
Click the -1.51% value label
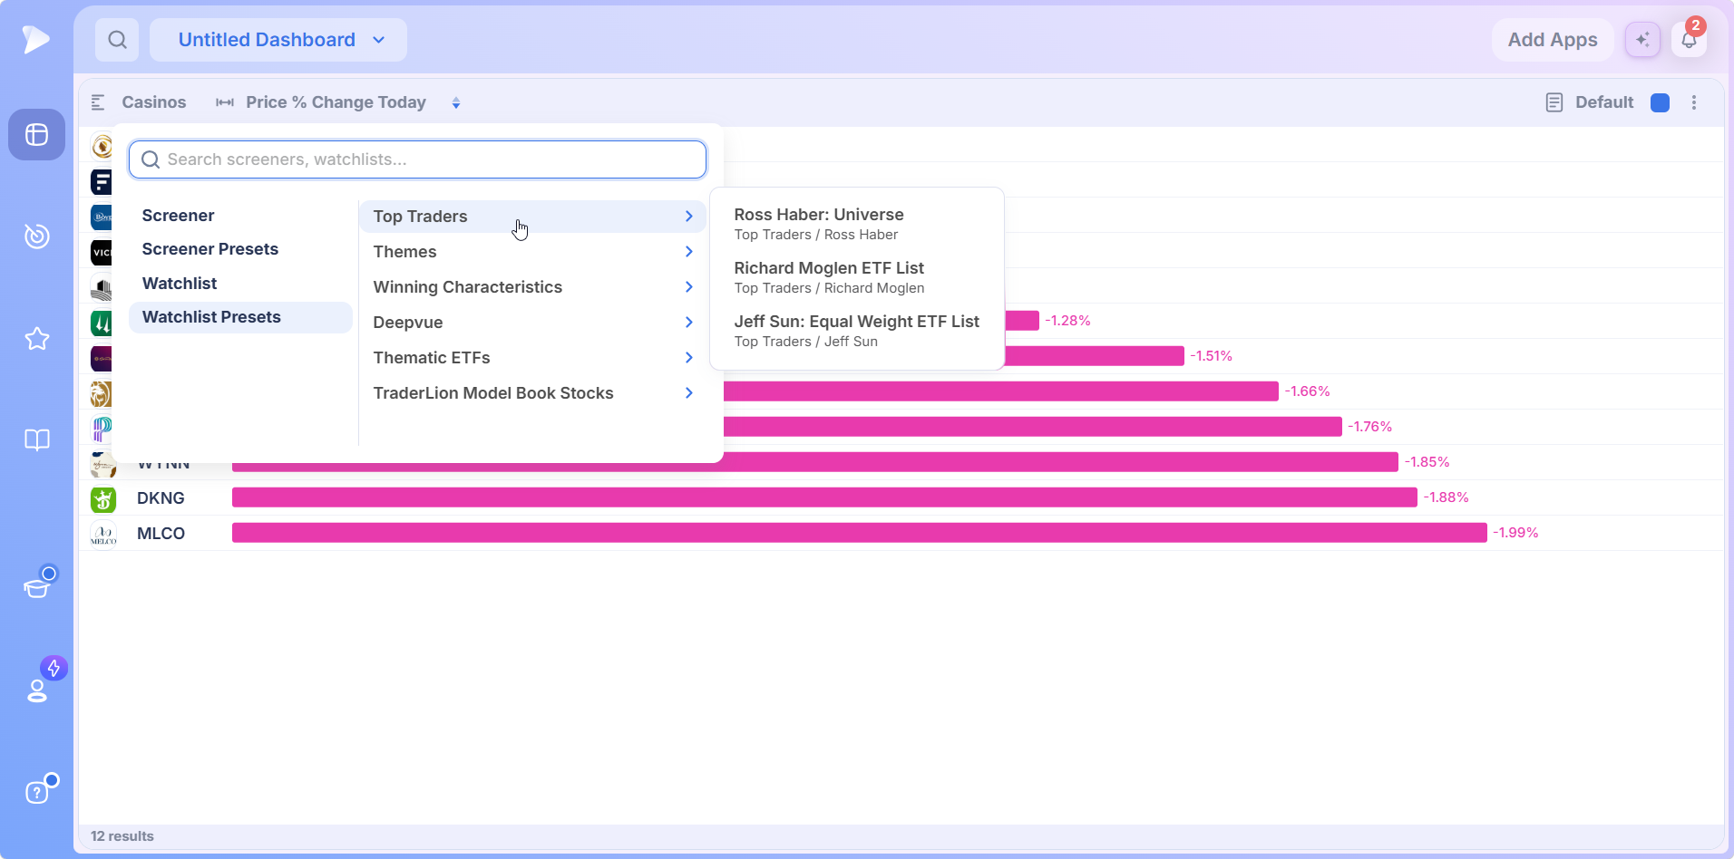click(x=1211, y=356)
